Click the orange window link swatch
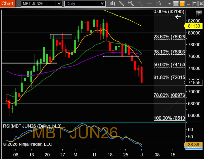The width and height of the screenshot is (204, 159). coord(182,4)
